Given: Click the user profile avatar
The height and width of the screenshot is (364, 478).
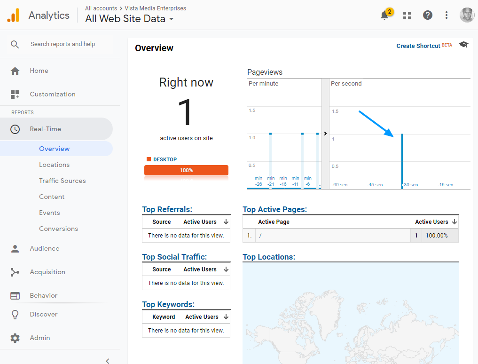Looking at the screenshot, I should pos(467,15).
